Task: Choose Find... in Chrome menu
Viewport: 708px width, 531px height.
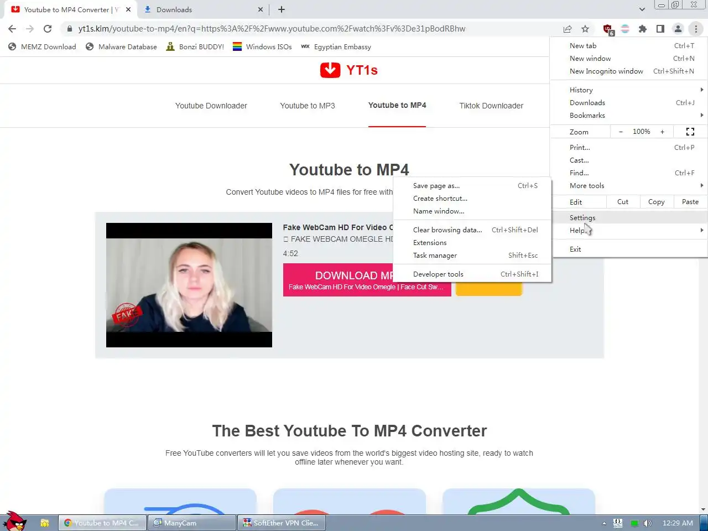Action: (x=629, y=173)
